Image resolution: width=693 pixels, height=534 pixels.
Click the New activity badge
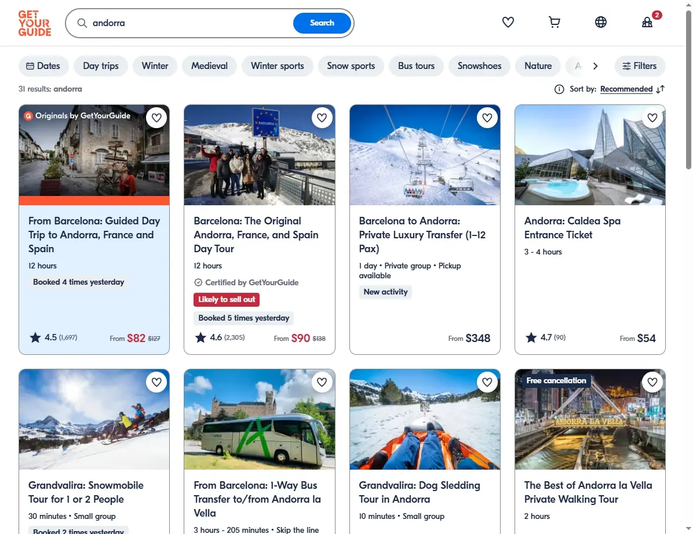point(385,292)
